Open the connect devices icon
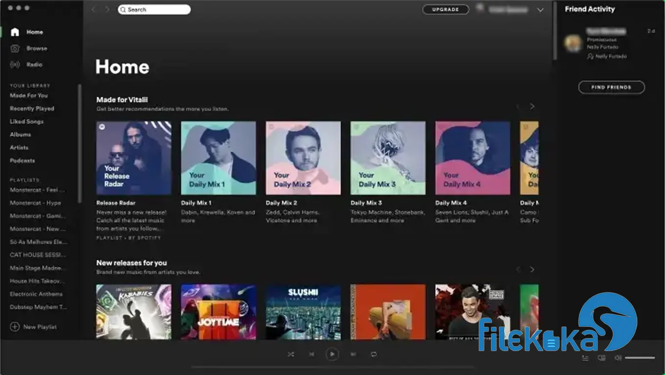Image resolution: width=665 pixels, height=375 pixels. coord(601,358)
